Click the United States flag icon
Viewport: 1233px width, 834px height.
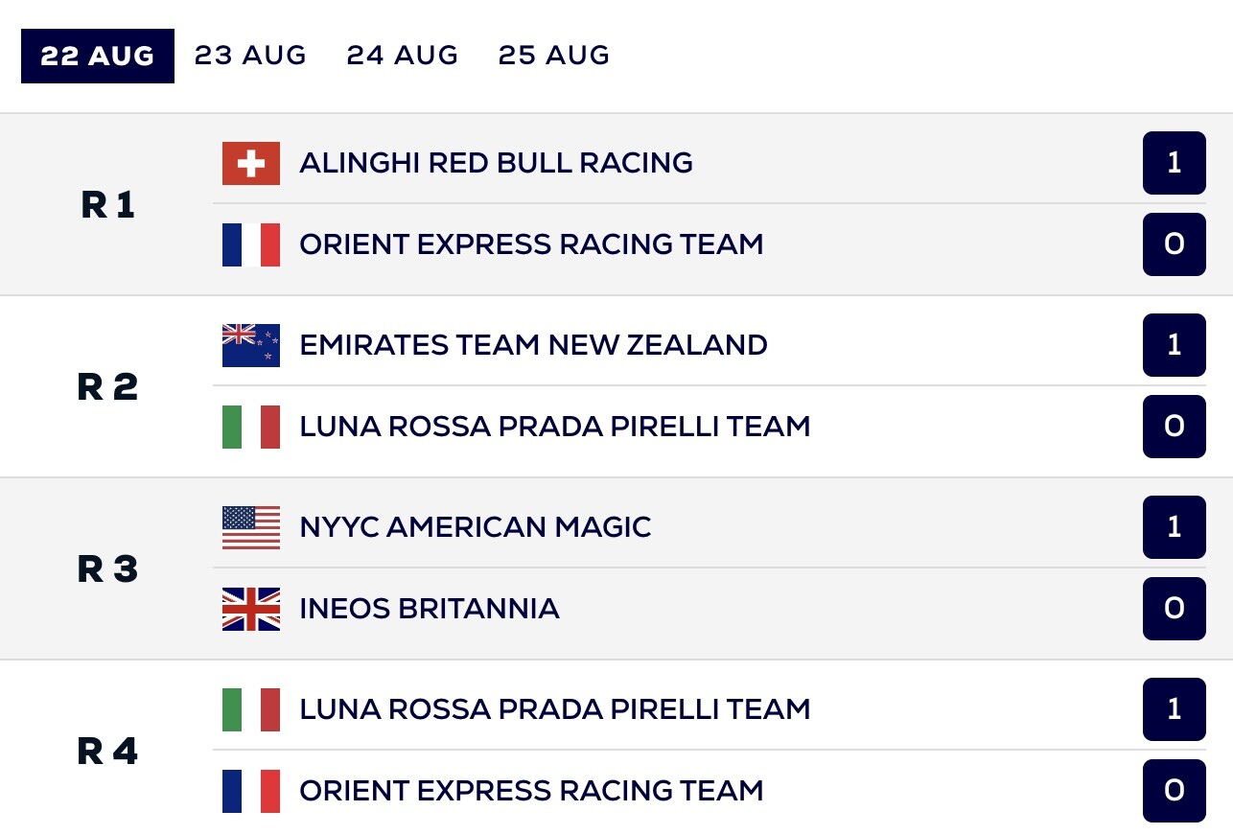(x=251, y=527)
